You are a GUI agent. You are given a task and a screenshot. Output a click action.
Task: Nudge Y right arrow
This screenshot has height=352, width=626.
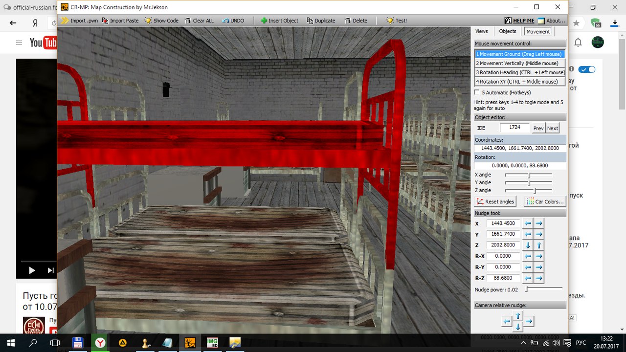pyautogui.click(x=539, y=235)
